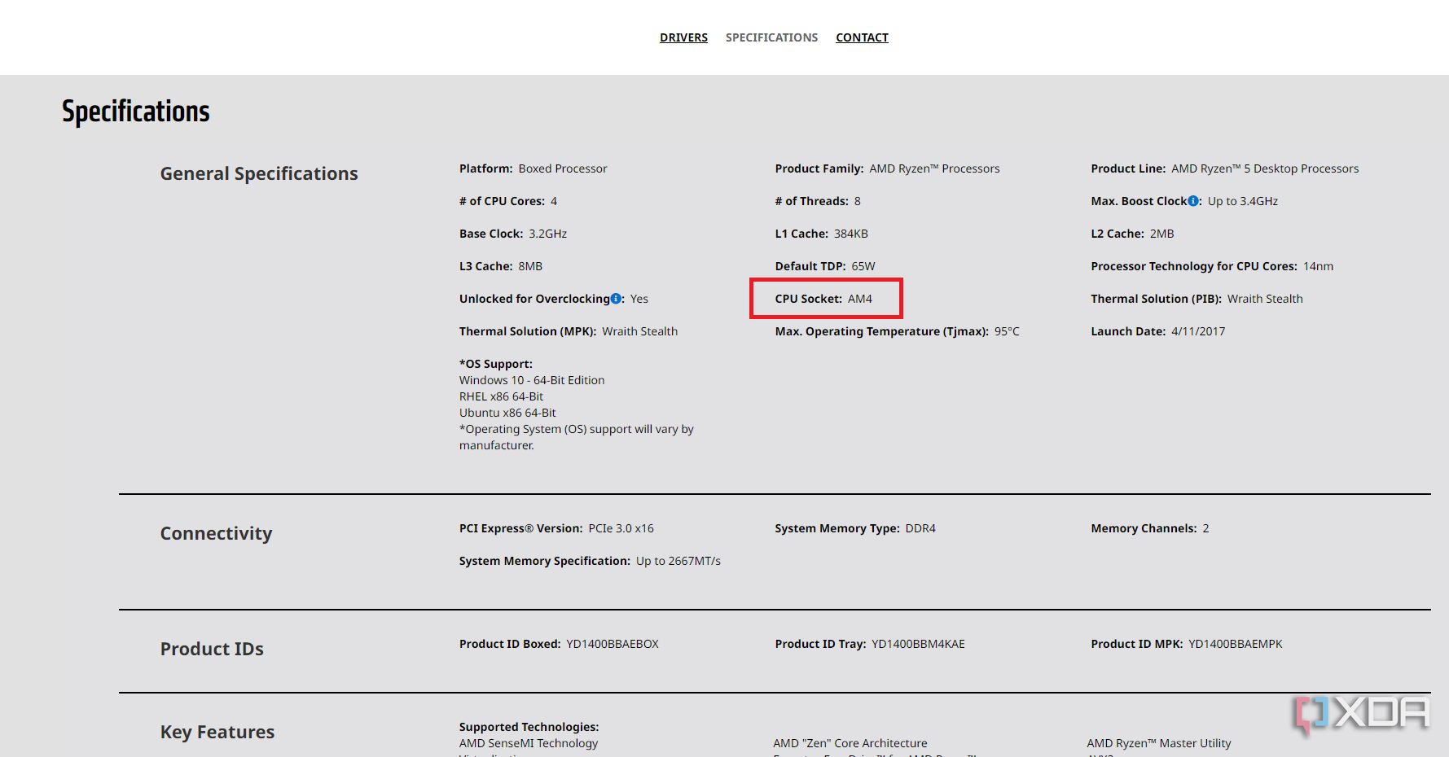Select 'L2 Cache: 2MB' text

[x=1132, y=234]
